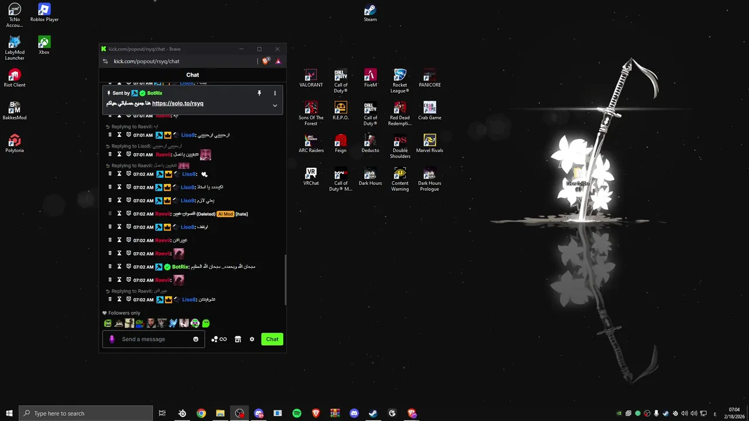Open the Steam desktop shortcut
The image size is (749, 421).
tap(370, 13)
